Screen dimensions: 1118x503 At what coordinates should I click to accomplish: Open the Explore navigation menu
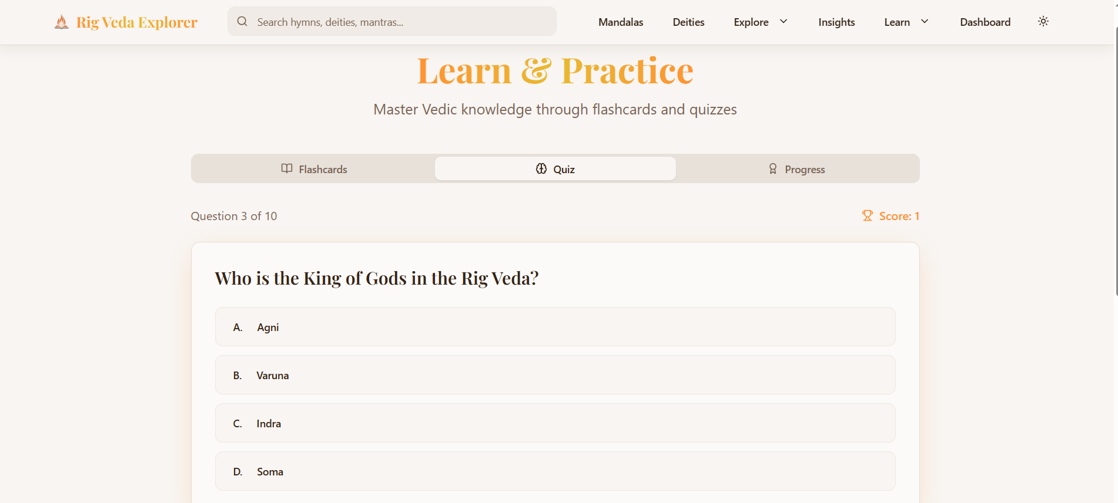pyautogui.click(x=751, y=22)
